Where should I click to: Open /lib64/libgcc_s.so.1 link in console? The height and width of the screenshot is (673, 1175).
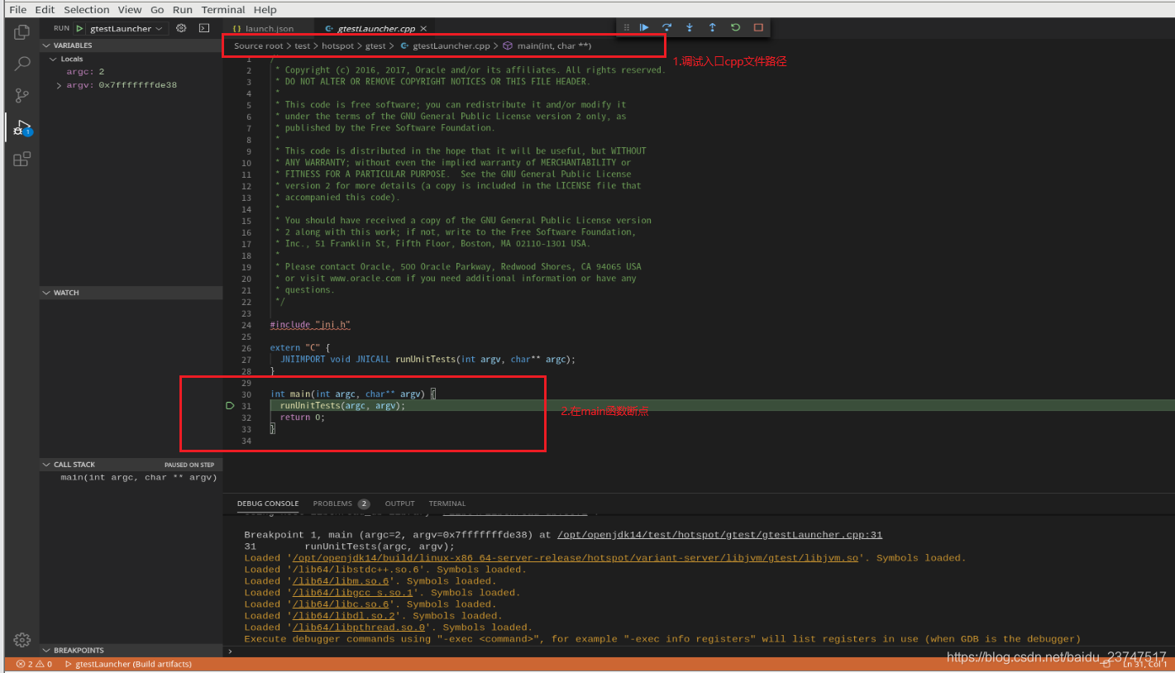tap(352, 593)
